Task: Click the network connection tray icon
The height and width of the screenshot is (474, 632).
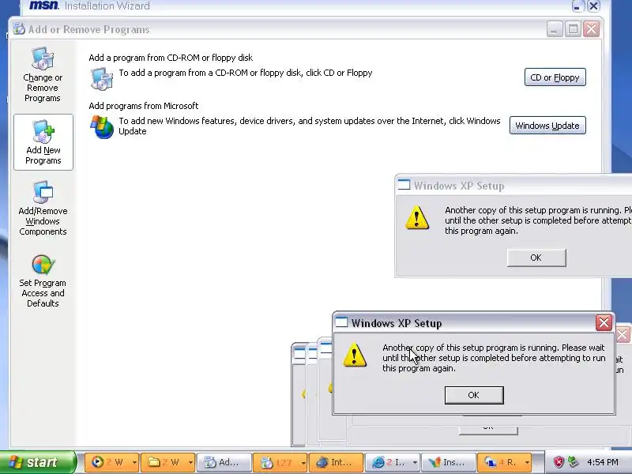Action: click(572, 462)
